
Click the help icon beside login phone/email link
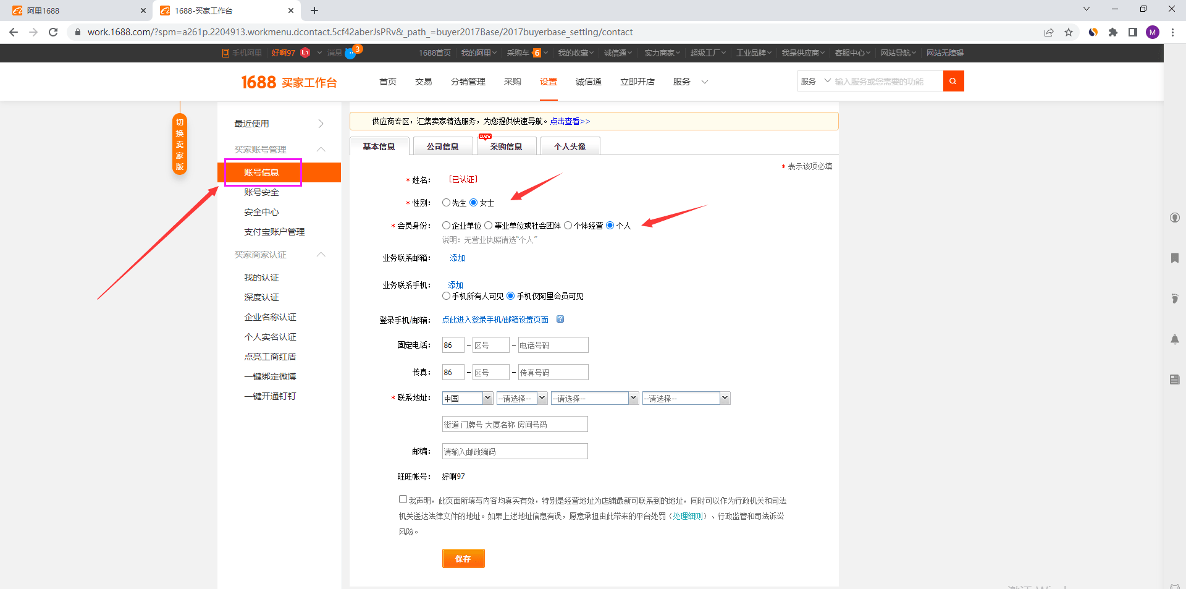point(560,320)
